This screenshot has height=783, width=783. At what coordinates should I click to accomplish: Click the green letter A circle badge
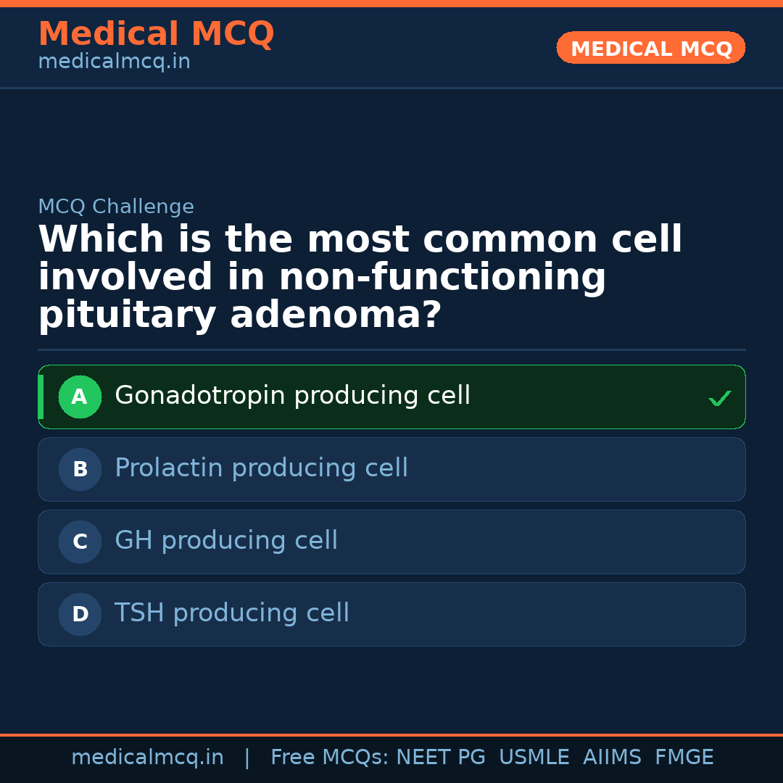coord(80,397)
